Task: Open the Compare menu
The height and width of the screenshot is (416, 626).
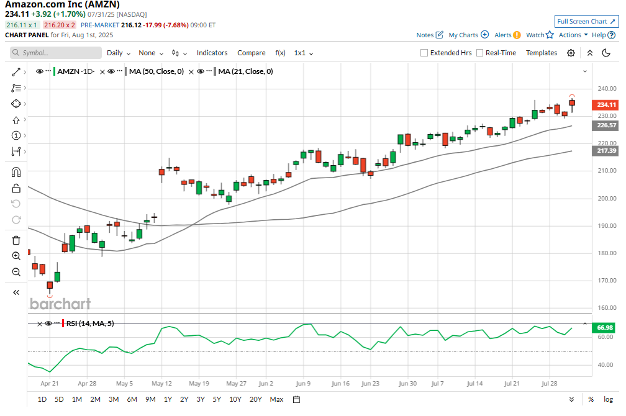Action: (x=251, y=53)
